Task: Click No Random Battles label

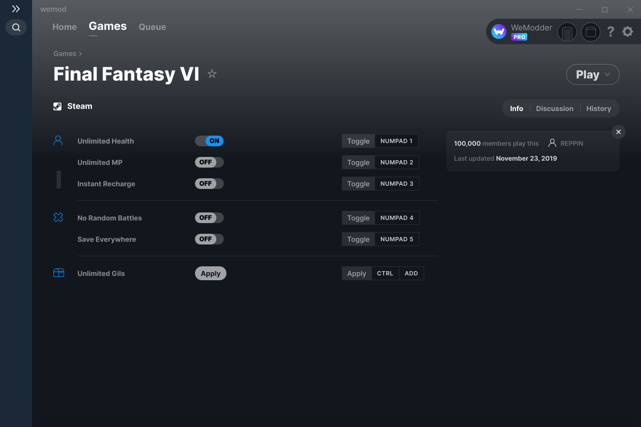Action: tap(110, 218)
